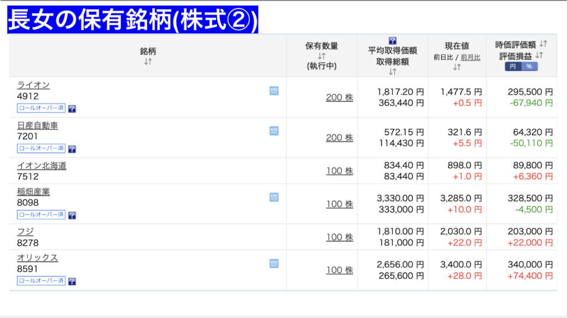Click ロールオーバー済 badge under 稲畑産業

[x=41, y=214]
